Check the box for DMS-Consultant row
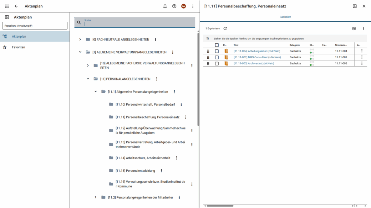Image resolution: width=371 pixels, height=208 pixels. pos(217,57)
